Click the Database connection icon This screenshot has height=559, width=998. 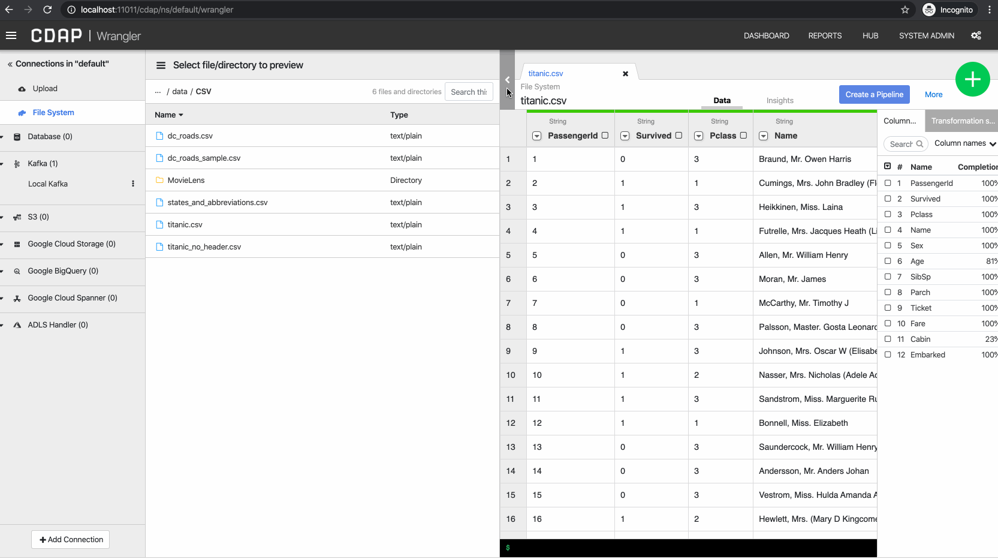[17, 137]
